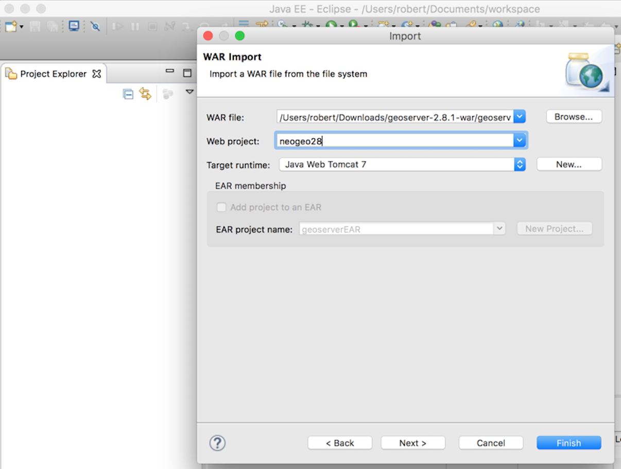The width and height of the screenshot is (621, 469).
Task: Toggle Link with Editor in Project Explorer
Action: 145,94
